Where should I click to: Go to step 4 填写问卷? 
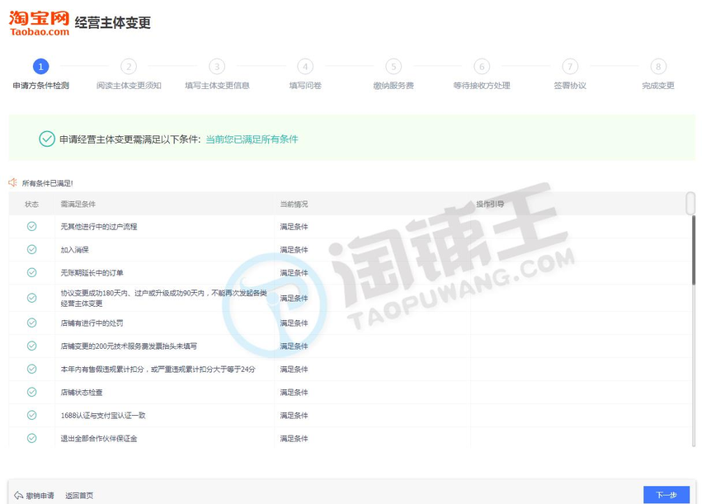pyautogui.click(x=305, y=67)
